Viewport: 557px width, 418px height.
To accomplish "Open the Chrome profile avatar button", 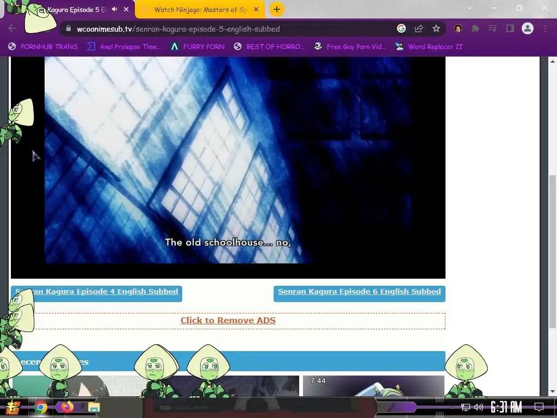I will [528, 28].
